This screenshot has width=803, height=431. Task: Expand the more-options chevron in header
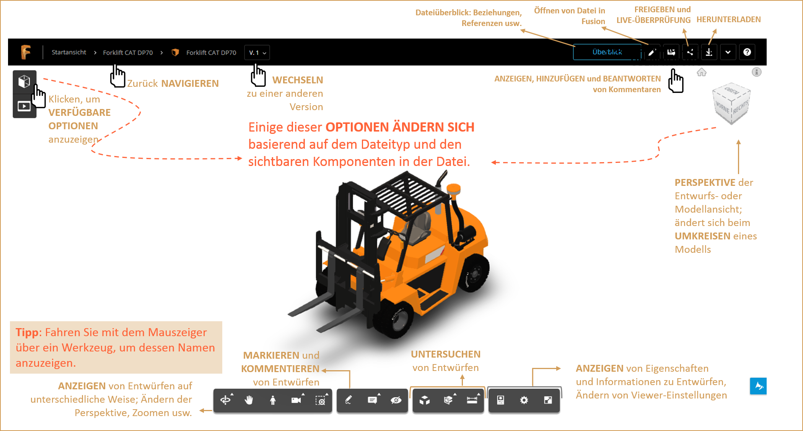728,52
